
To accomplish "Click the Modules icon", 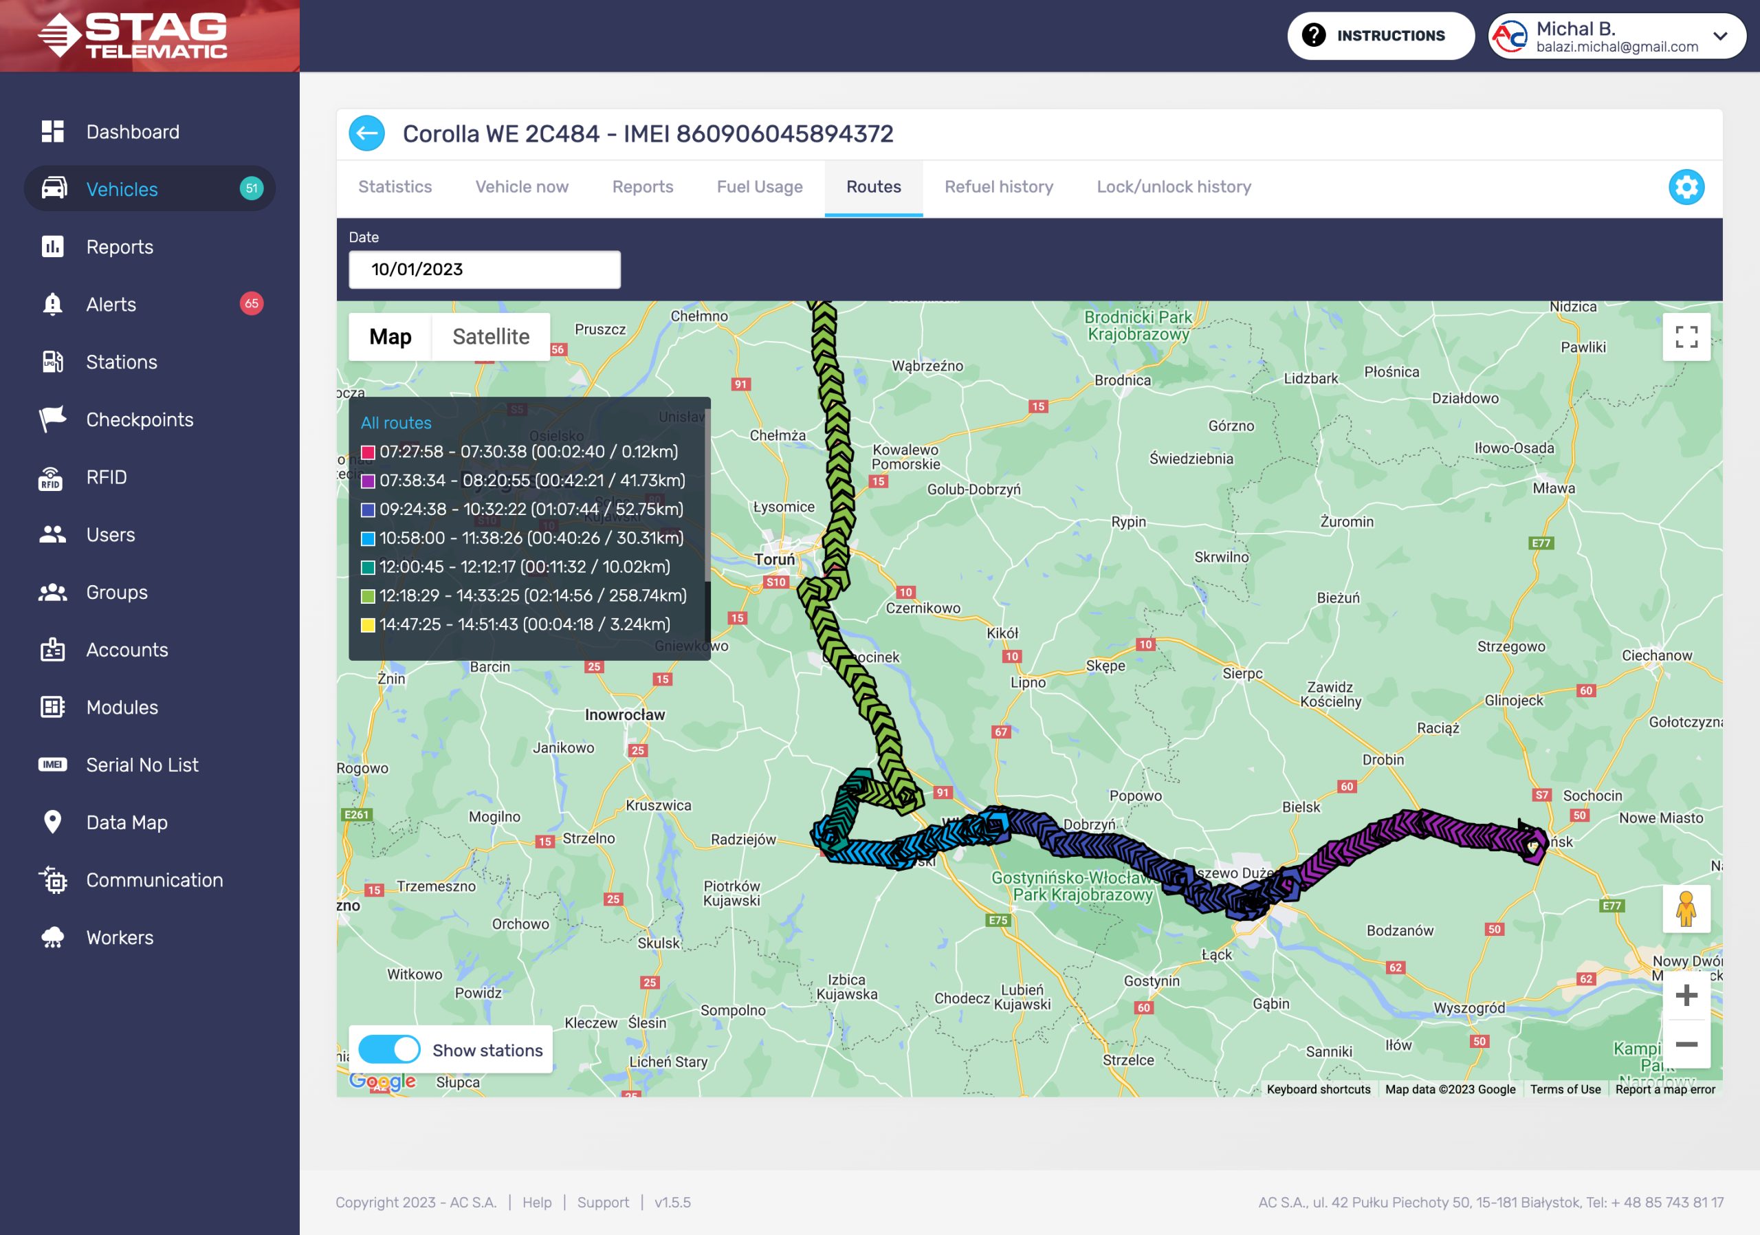I will pyautogui.click(x=52, y=707).
